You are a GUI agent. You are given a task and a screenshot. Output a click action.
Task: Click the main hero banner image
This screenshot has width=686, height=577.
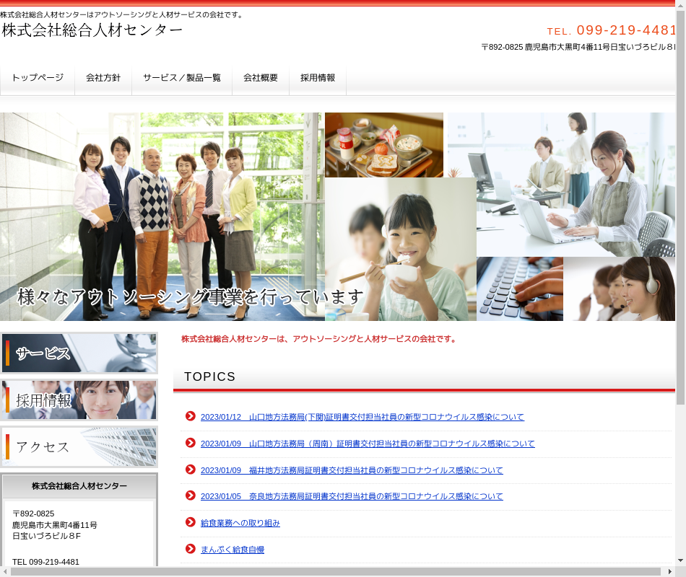(338, 216)
